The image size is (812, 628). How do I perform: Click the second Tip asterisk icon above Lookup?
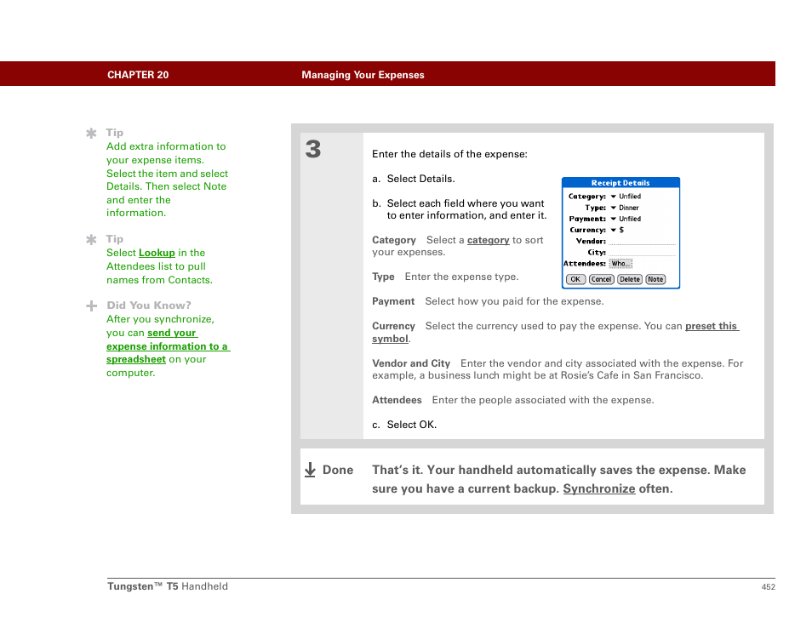tap(91, 240)
